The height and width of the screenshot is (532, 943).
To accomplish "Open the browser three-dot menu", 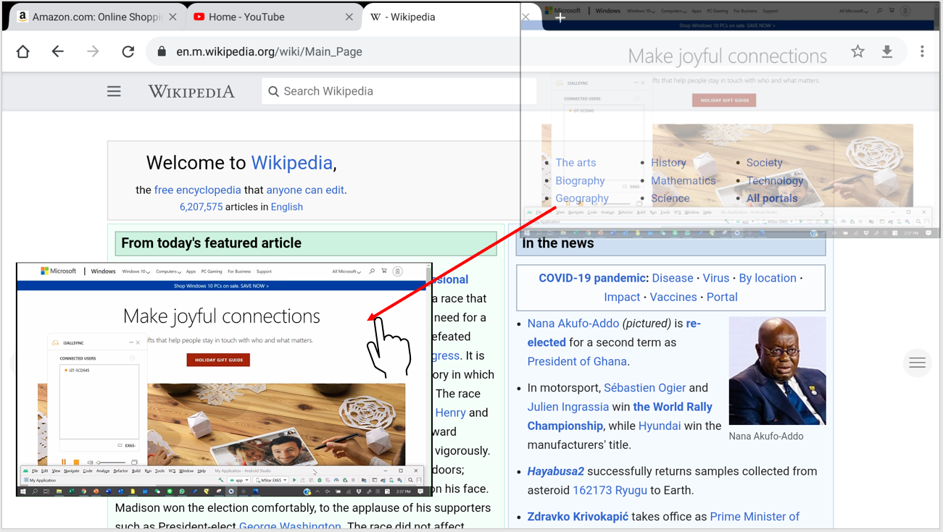I will click(922, 51).
